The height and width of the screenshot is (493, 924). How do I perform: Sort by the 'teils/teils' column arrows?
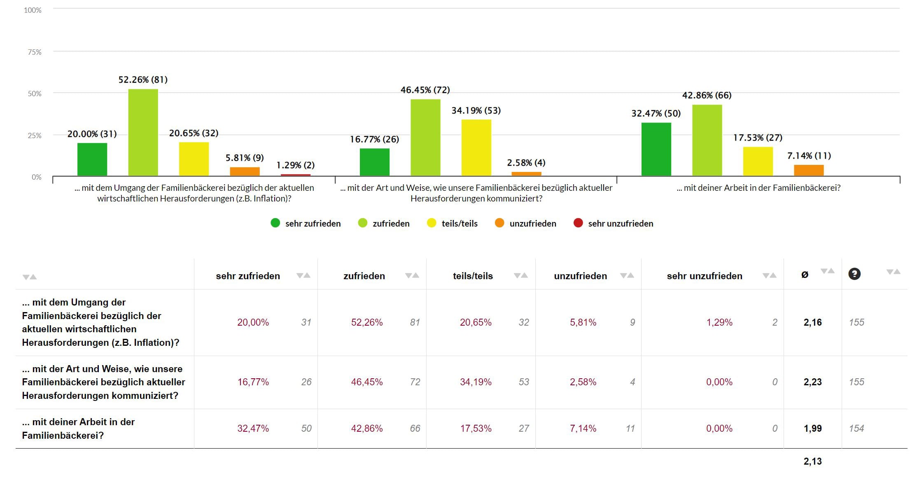(x=521, y=275)
